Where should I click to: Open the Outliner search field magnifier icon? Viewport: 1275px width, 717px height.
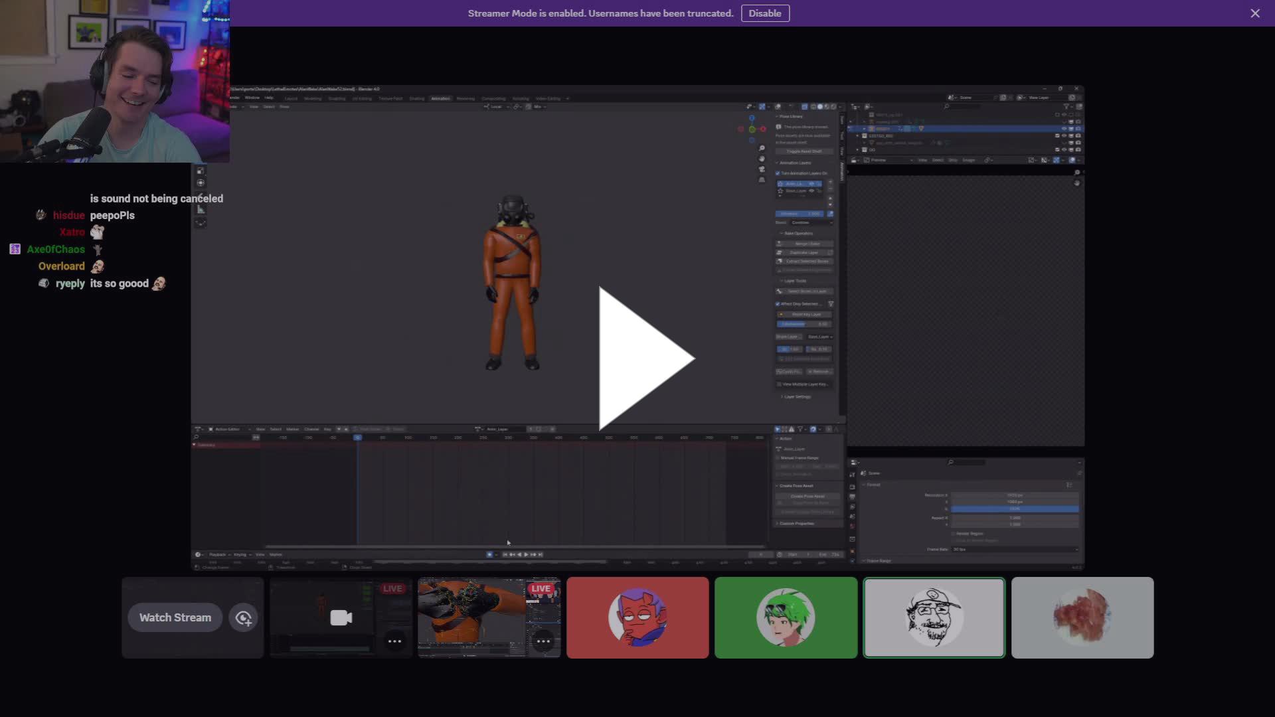946,106
